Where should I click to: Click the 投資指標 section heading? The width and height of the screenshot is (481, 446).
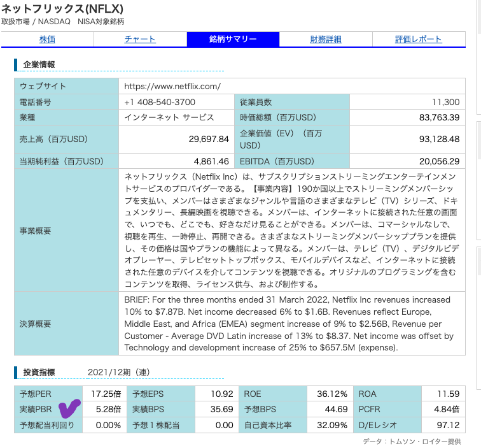point(39,372)
